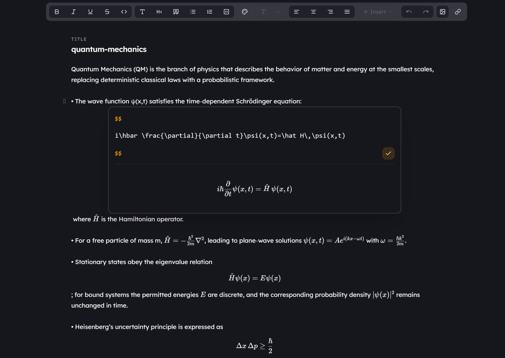Confirm the Schrödinger equation with the checkmark
Image resolution: width=505 pixels, height=358 pixels.
pyautogui.click(x=388, y=153)
